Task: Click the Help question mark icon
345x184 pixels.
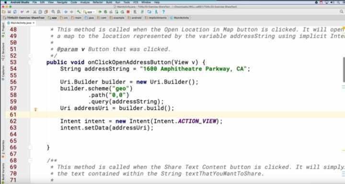Action: click(163, 12)
